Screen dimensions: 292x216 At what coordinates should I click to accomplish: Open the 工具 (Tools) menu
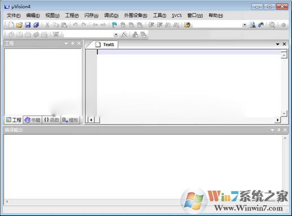(x=159, y=15)
